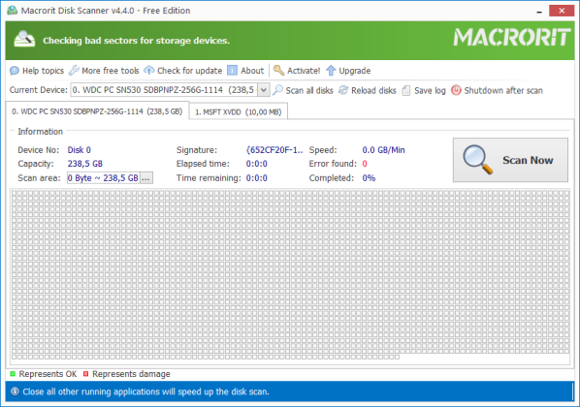Open scan area selector with ellipsis button
Screen dimensions: 580x407
146,178
